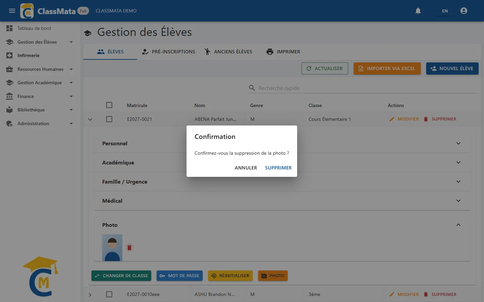Open the notifications bell
Screen dimensions: 484x302
(418, 11)
